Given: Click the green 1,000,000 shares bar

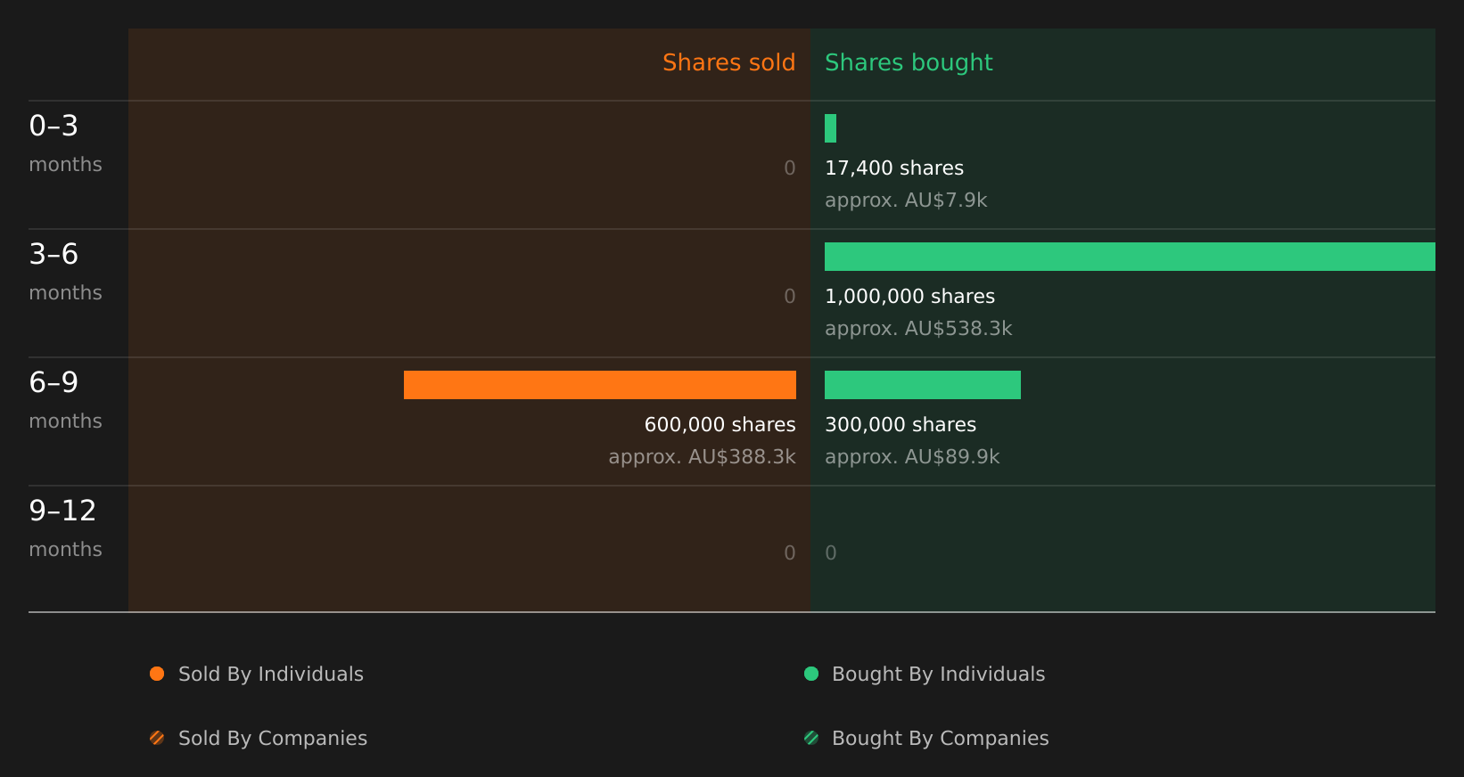Looking at the screenshot, I should (1130, 257).
